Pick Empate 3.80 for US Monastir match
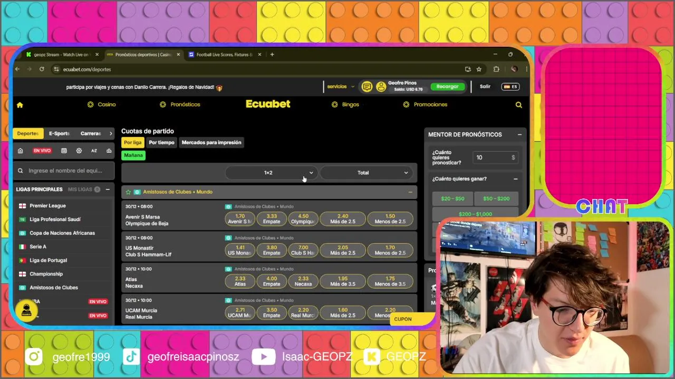Screen dimensions: 675x379 tap(272, 250)
